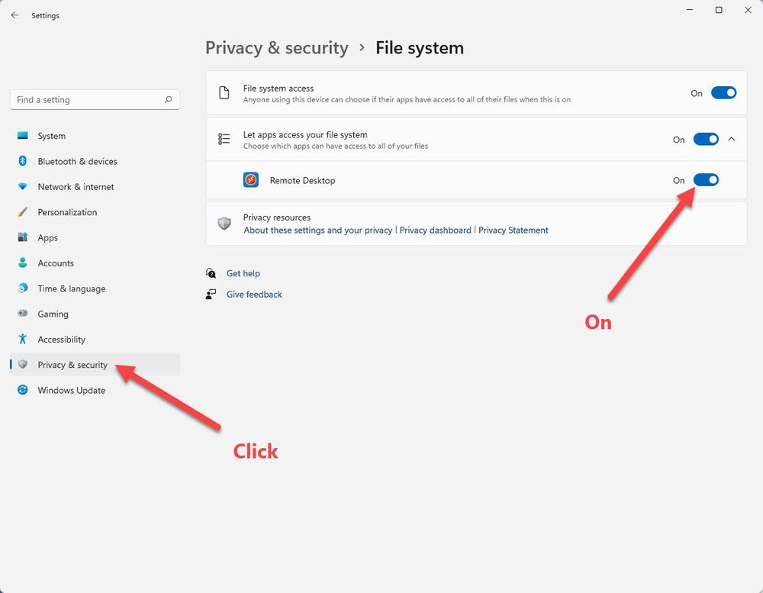This screenshot has width=763, height=593.
Task: Click the Windows Update icon in sidebar
Action: click(23, 390)
